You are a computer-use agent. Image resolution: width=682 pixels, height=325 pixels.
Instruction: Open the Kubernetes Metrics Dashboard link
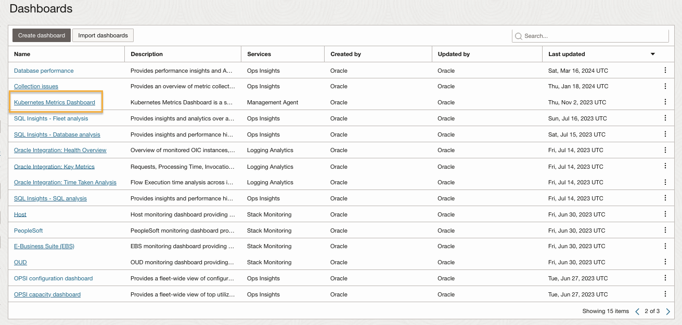[55, 102]
